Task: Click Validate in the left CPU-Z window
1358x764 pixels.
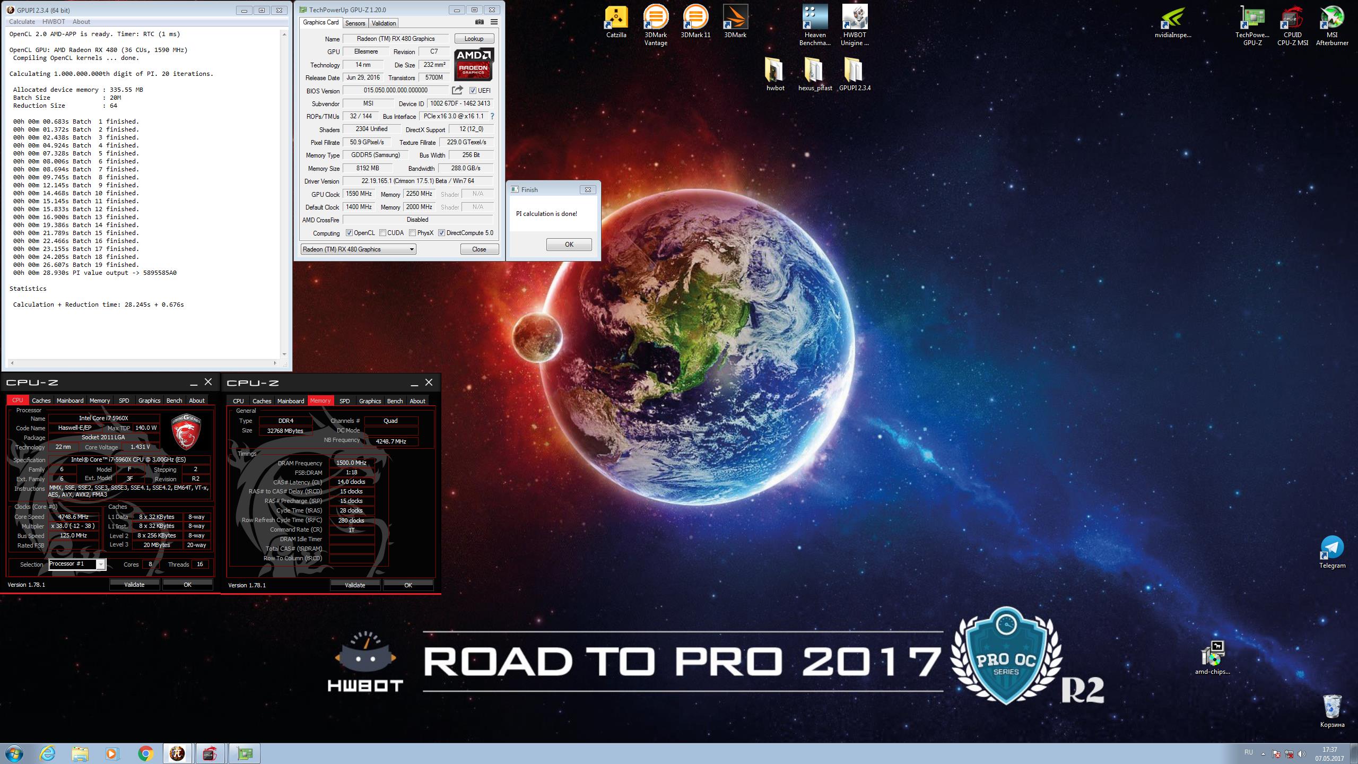Action: point(134,585)
